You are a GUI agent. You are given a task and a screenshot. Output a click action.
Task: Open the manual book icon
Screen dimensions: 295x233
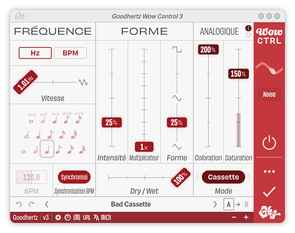pos(77,217)
